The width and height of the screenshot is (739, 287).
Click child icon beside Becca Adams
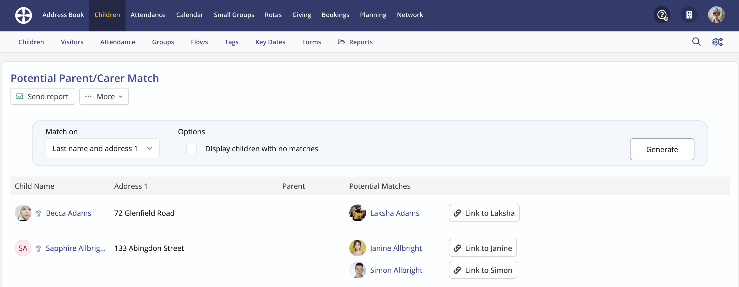[39, 213]
